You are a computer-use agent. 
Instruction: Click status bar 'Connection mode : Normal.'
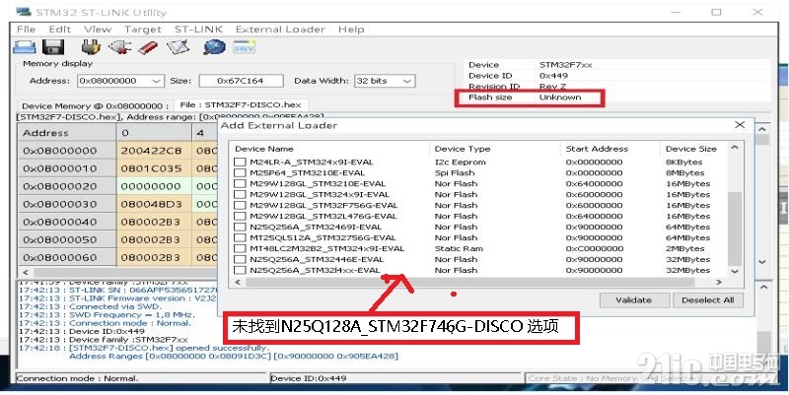[77, 378]
